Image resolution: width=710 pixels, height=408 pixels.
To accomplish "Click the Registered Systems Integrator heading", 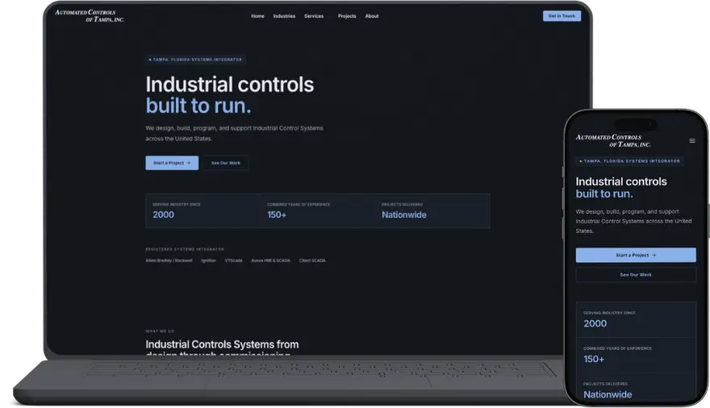I will pyautogui.click(x=185, y=249).
